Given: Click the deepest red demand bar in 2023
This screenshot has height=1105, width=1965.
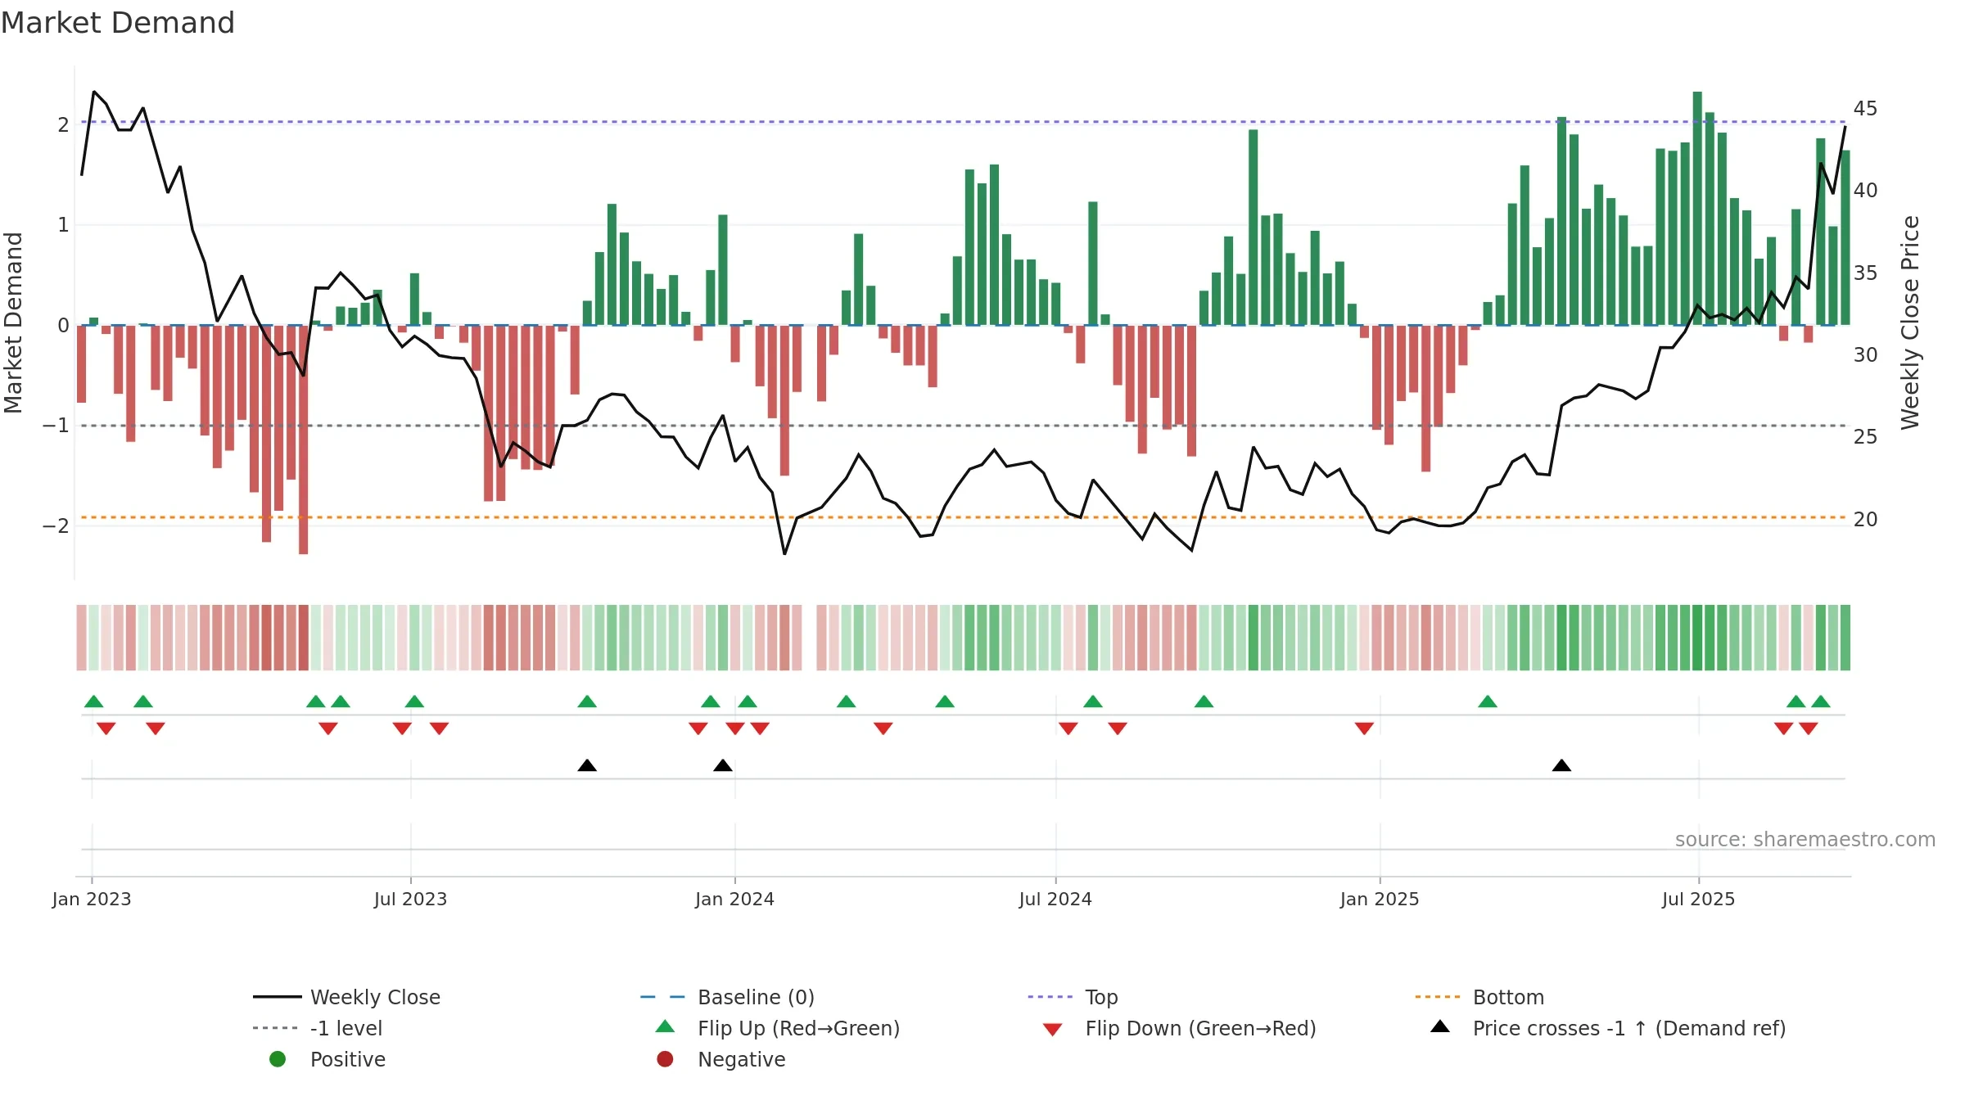Looking at the screenshot, I should click(x=303, y=440).
